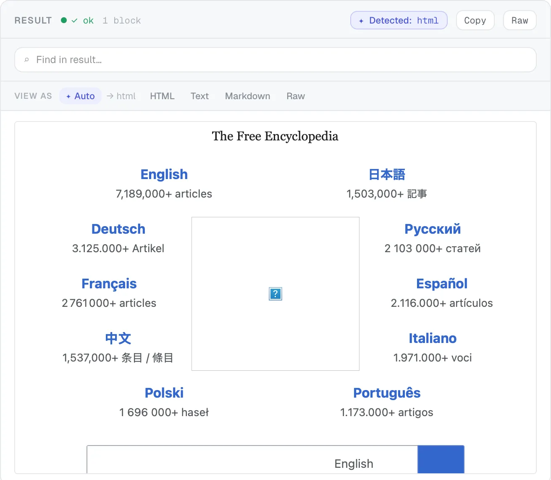The height and width of the screenshot is (480, 551).
Task: Click the green status dot
Action: pos(64,20)
